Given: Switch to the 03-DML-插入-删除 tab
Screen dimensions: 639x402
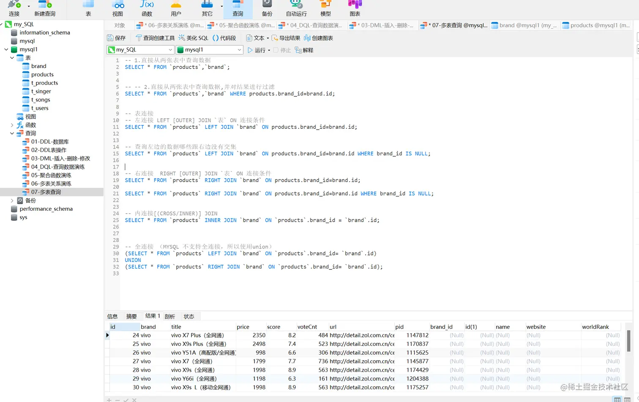Looking at the screenshot, I should point(383,25).
